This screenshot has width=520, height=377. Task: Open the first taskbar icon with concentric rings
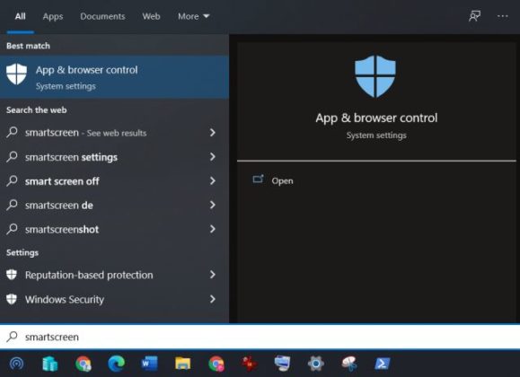pyautogui.click(x=16, y=364)
